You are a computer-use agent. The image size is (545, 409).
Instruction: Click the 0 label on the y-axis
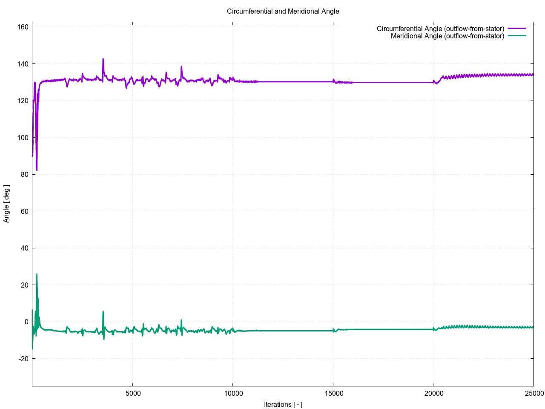[x=26, y=322]
